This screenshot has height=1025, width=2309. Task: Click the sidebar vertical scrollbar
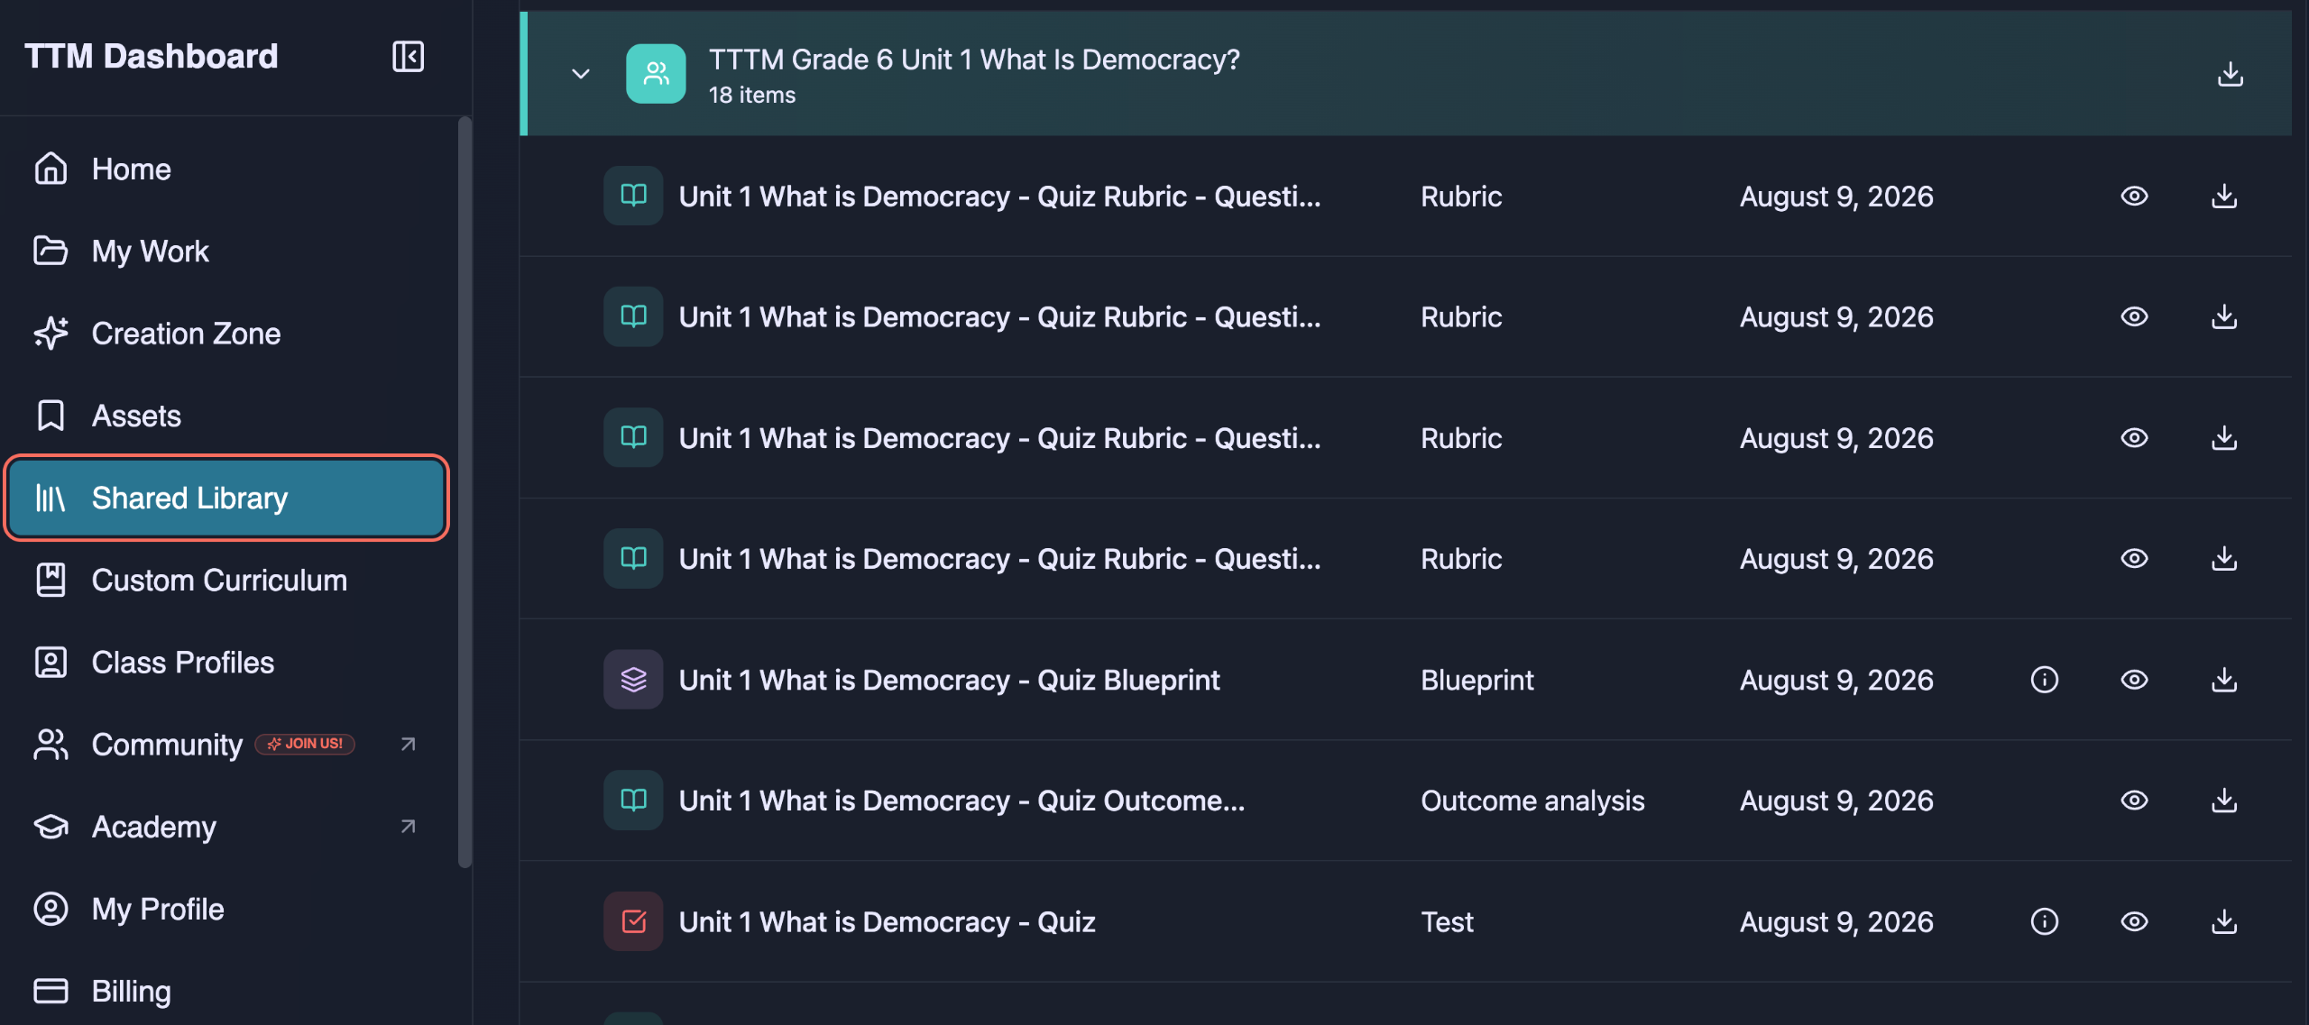(x=465, y=491)
